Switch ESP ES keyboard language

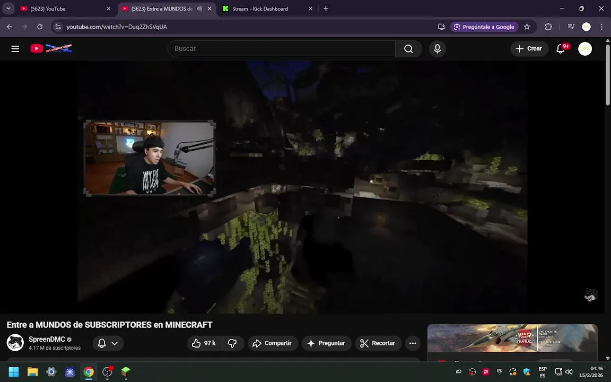(x=543, y=372)
